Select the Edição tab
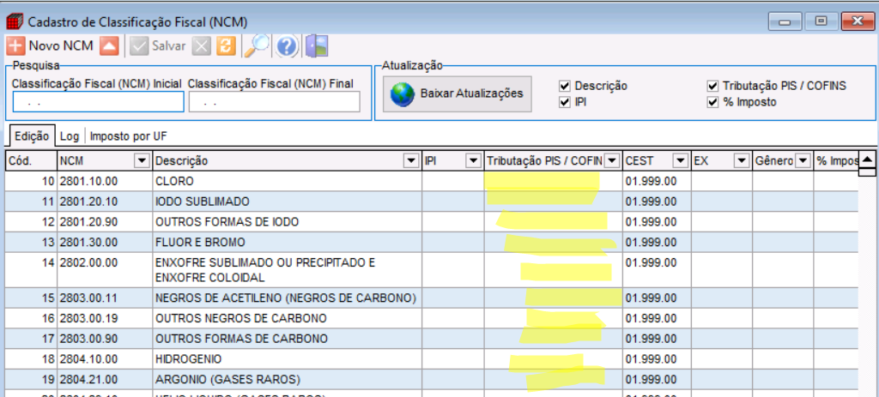This screenshot has height=397, width=879. pos(31,136)
